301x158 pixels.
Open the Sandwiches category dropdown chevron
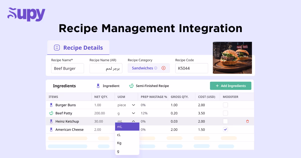coord(156,68)
